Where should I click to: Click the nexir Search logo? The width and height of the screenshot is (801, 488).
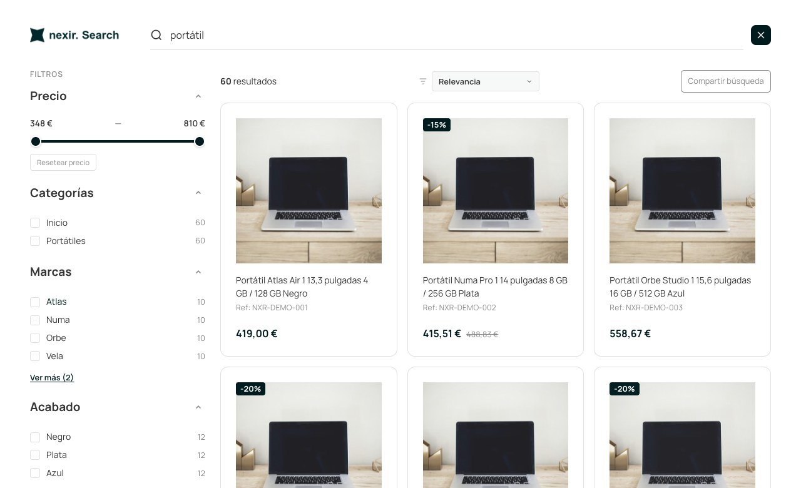(x=74, y=35)
